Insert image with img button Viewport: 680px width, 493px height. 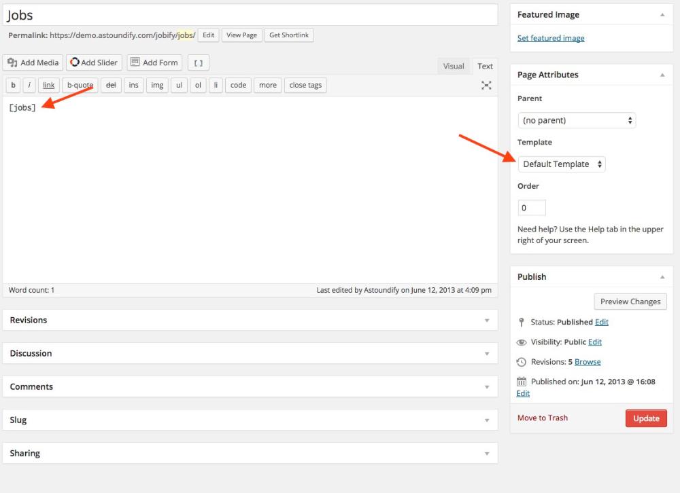(x=157, y=85)
